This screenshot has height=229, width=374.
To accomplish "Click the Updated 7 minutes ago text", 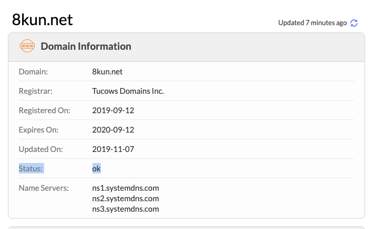I will (313, 23).
